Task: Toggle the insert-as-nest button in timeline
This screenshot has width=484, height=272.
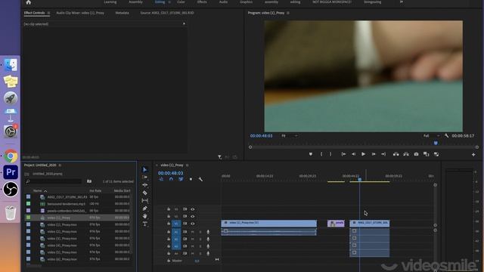Action: [x=161, y=179]
